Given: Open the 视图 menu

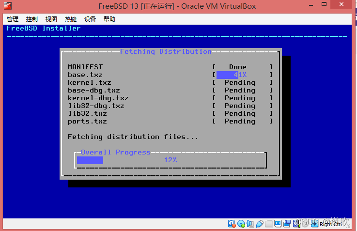Looking at the screenshot, I should (51, 19).
